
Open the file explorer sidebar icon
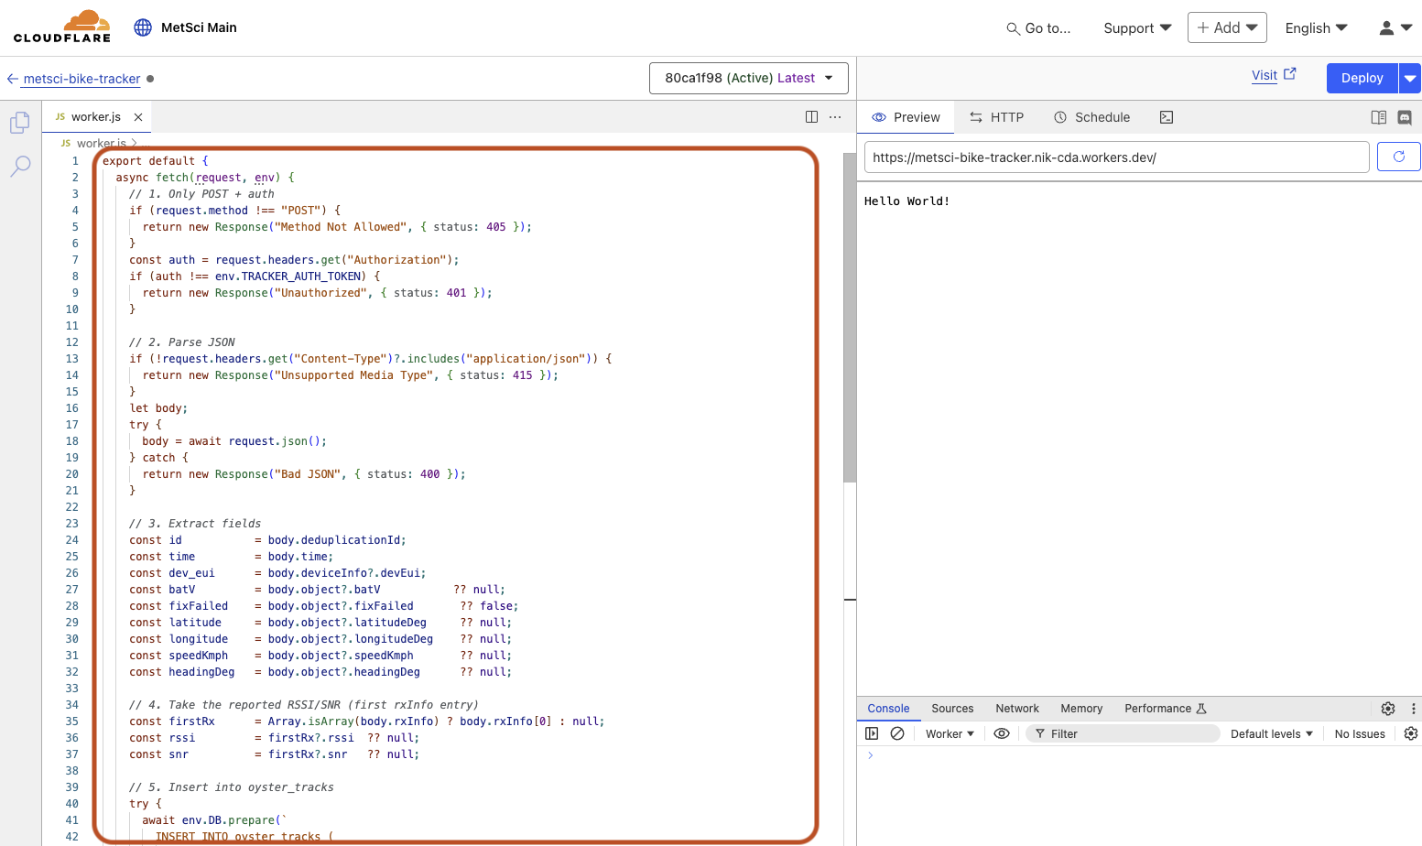(x=20, y=123)
